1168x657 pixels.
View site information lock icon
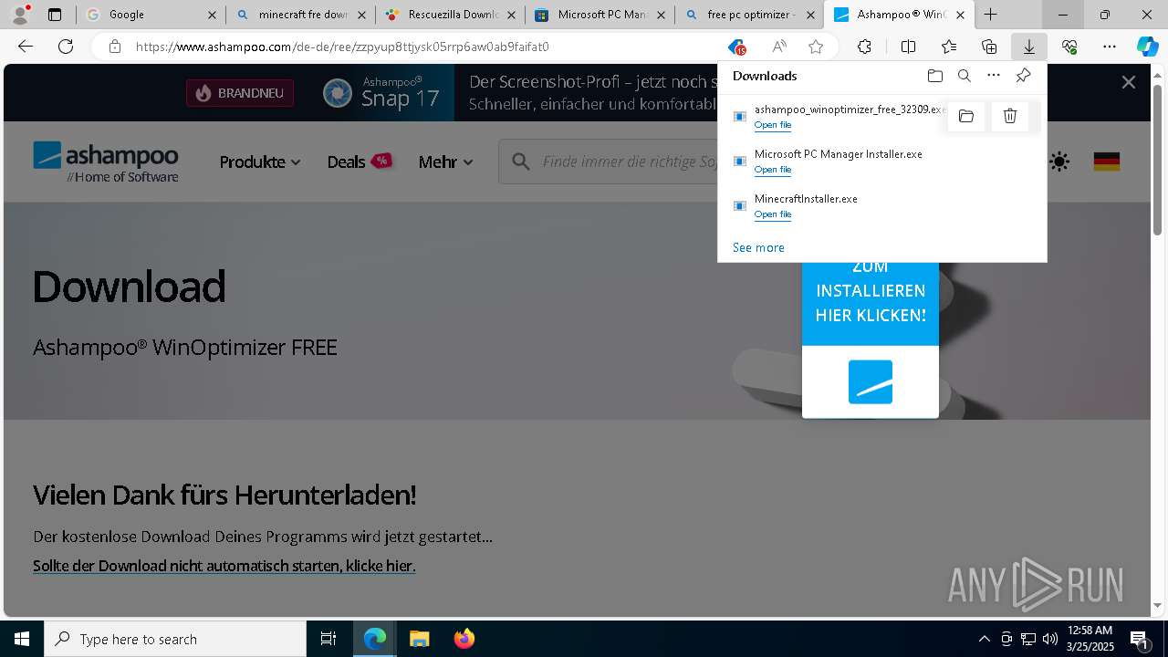click(114, 47)
